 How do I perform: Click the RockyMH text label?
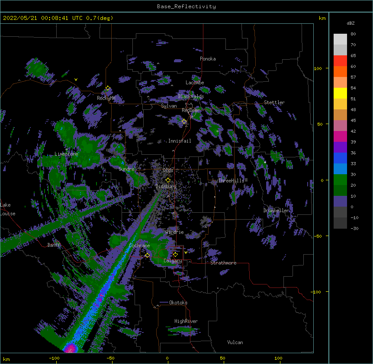106,98
